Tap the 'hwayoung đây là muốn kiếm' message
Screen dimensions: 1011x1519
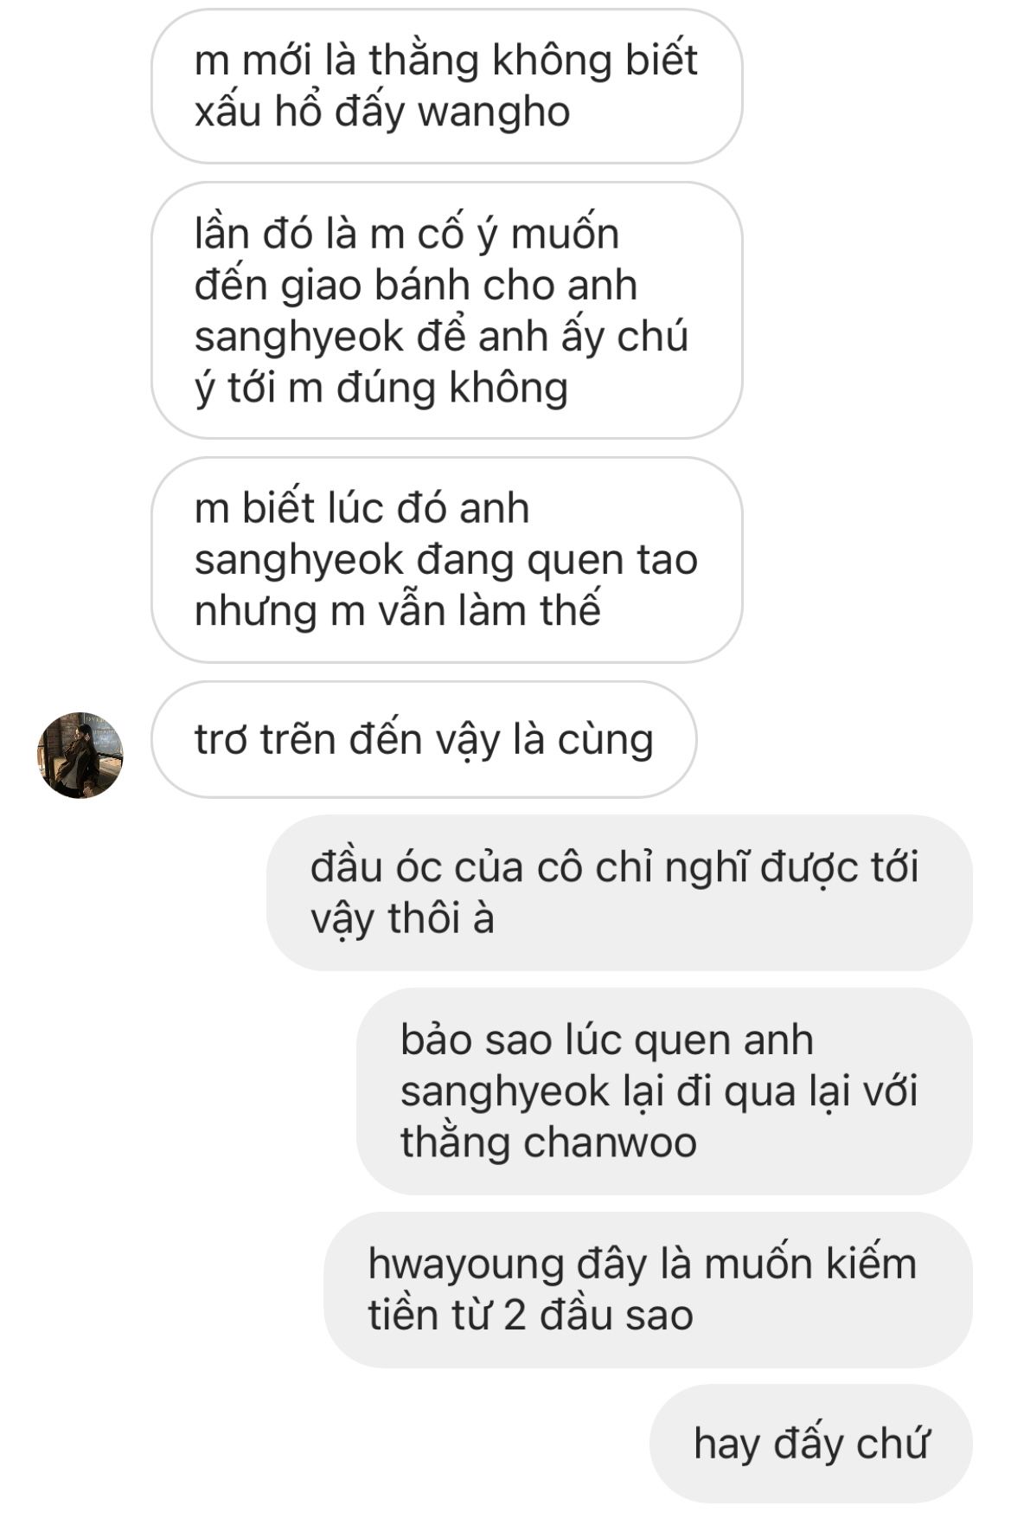(648, 1290)
